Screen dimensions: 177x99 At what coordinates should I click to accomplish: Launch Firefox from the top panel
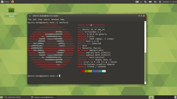[12, 2]
